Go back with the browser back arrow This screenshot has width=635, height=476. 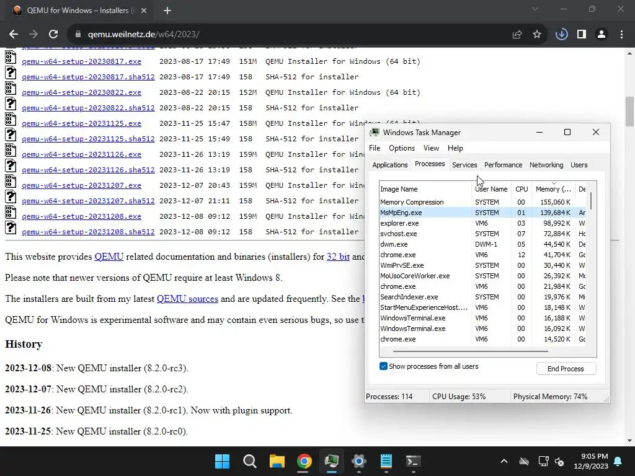pyautogui.click(x=14, y=35)
